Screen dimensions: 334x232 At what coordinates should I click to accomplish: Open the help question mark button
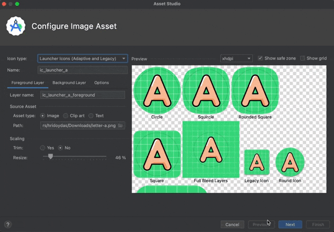(8, 224)
